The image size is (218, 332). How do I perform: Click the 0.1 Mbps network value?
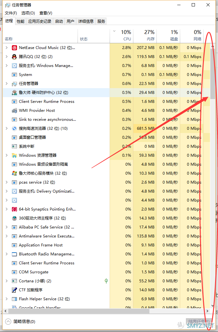point(193,56)
